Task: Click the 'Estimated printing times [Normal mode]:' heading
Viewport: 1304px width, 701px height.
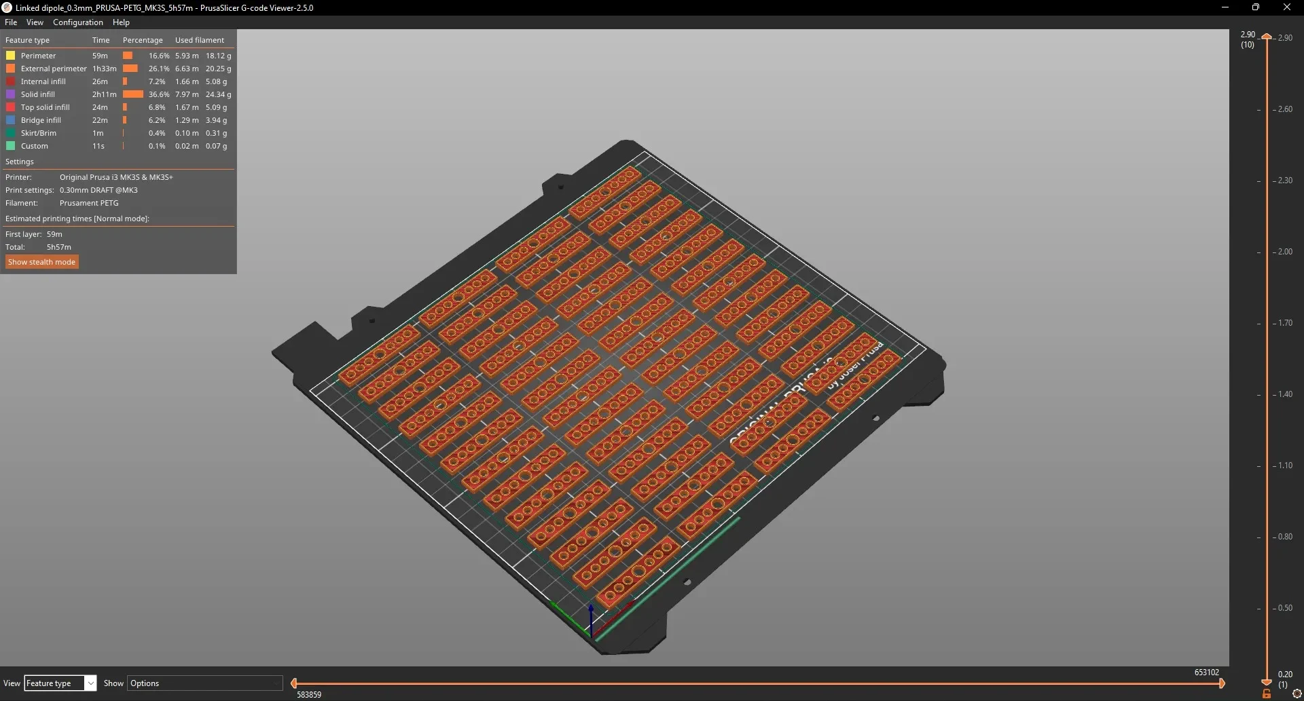Action: [77, 219]
